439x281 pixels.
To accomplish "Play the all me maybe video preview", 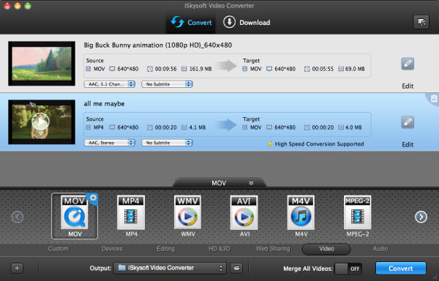I will click(x=40, y=121).
